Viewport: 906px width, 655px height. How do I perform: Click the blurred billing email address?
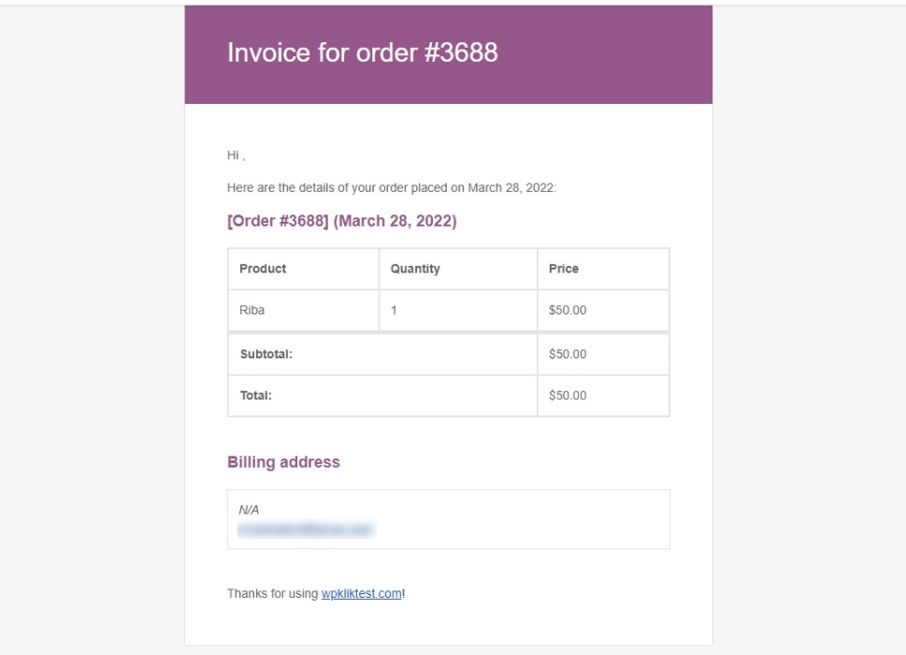point(306,529)
